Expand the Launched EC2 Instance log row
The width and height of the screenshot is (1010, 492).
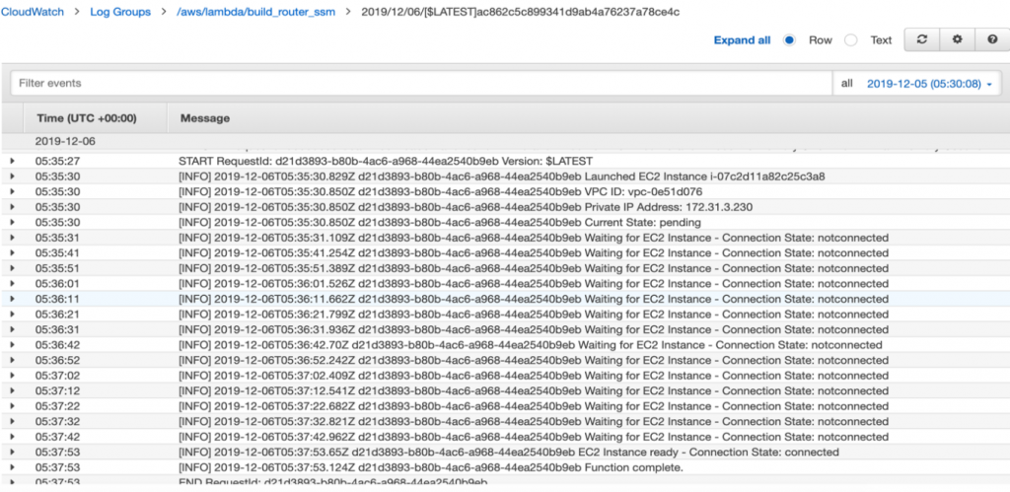tap(12, 176)
